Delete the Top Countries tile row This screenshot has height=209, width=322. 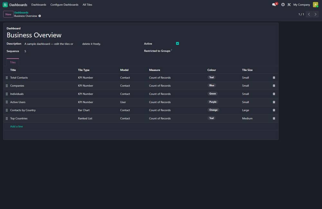[x=274, y=118]
